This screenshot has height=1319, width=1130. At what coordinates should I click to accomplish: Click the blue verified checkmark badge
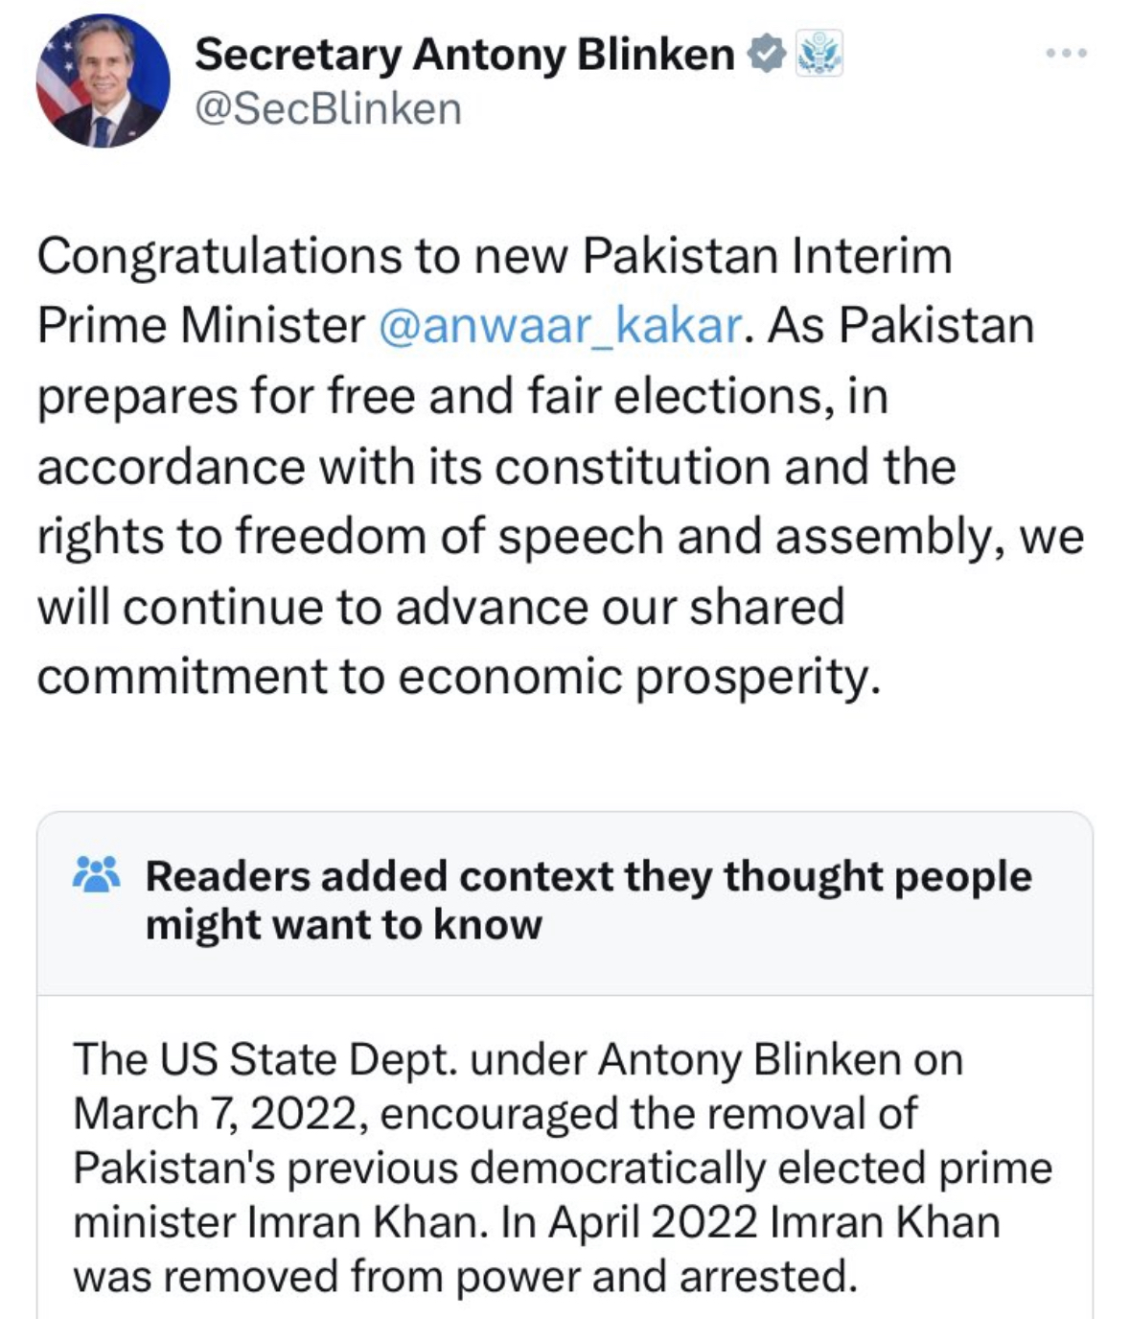click(767, 54)
